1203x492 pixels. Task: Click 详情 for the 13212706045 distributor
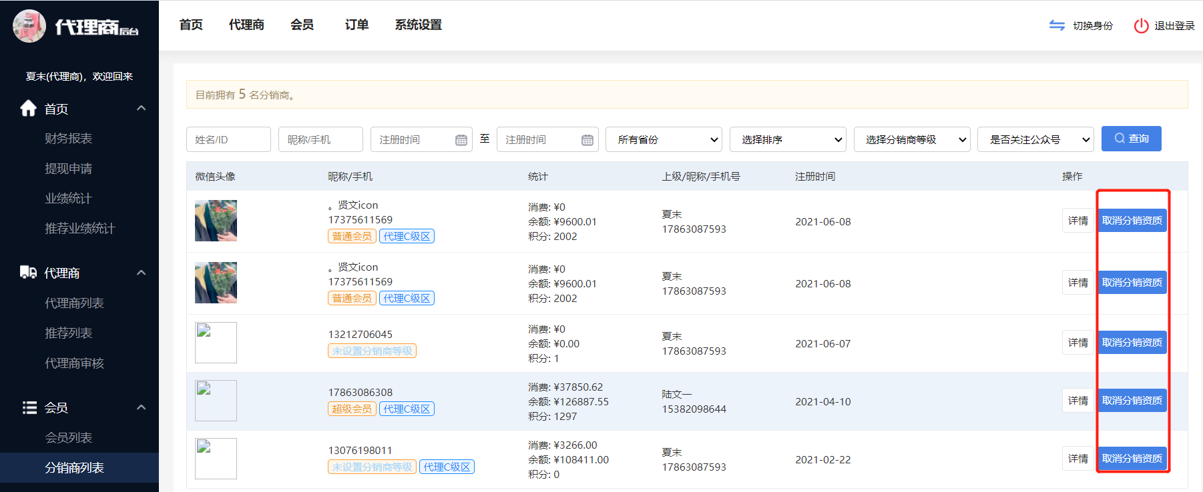click(x=1077, y=343)
